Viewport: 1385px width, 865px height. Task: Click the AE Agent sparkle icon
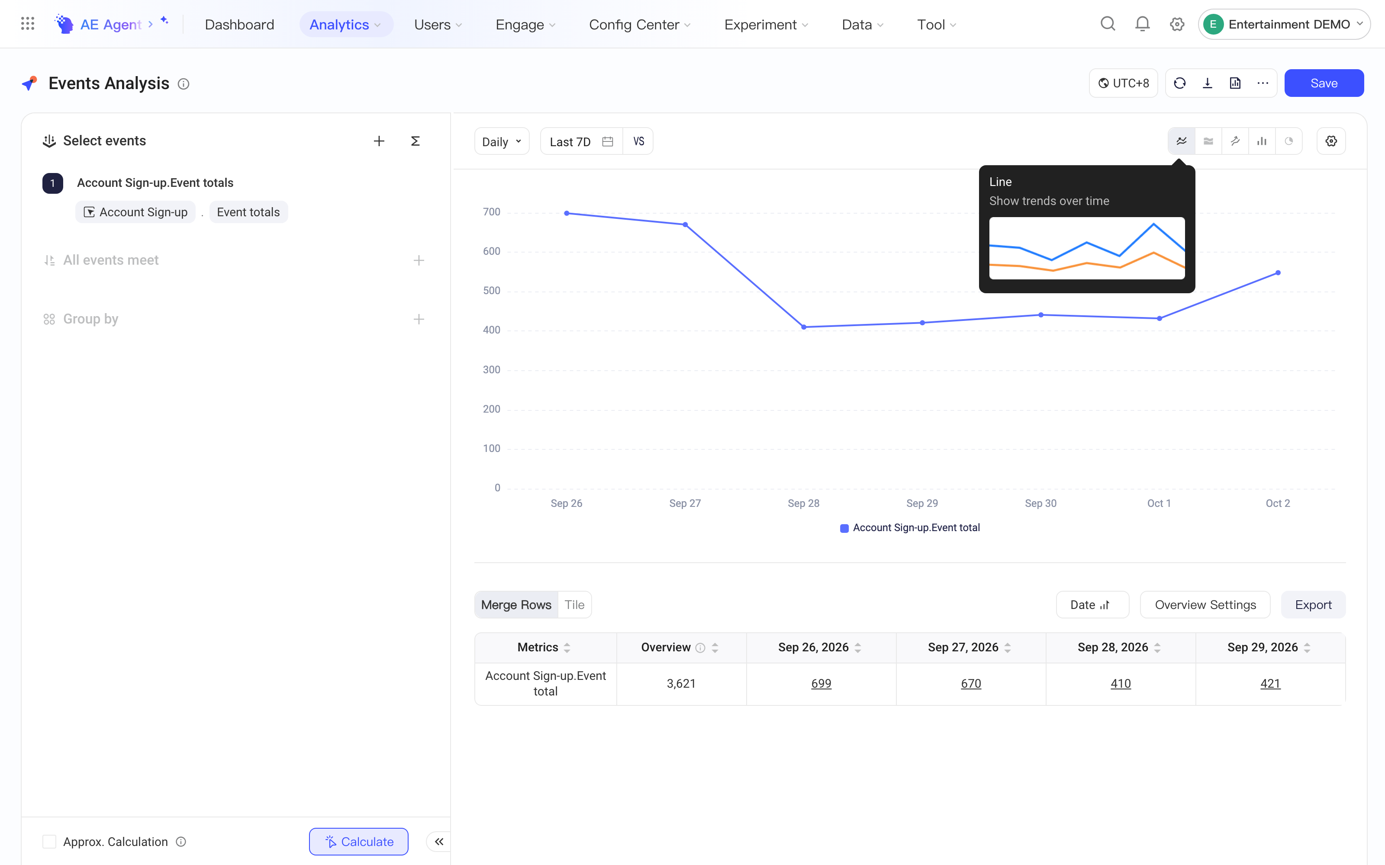tap(164, 21)
